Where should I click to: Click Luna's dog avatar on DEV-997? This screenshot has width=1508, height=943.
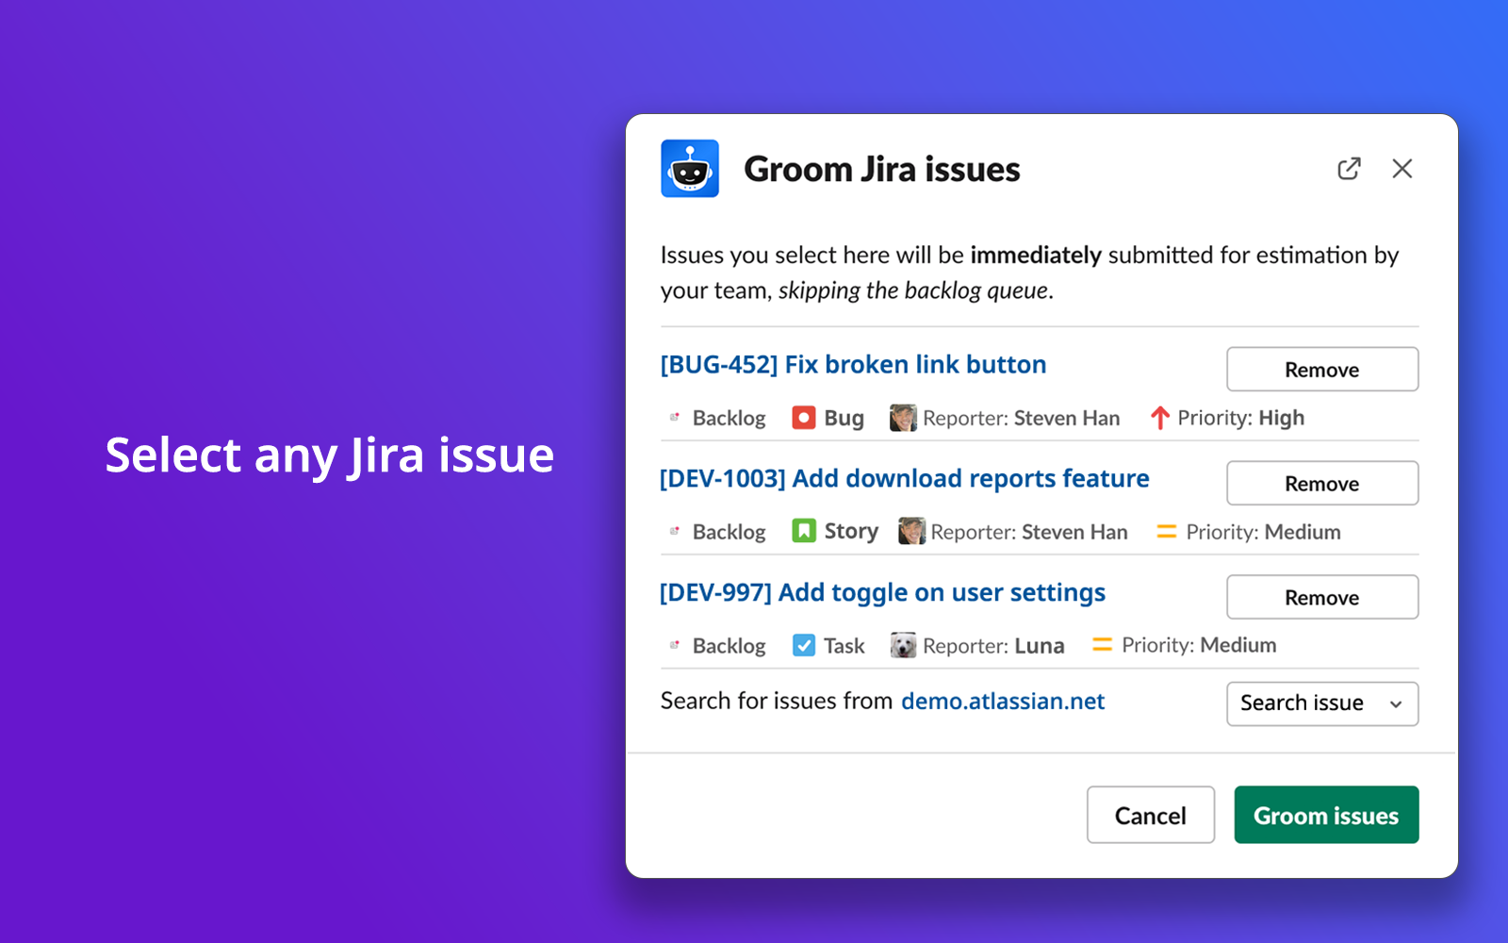(903, 645)
